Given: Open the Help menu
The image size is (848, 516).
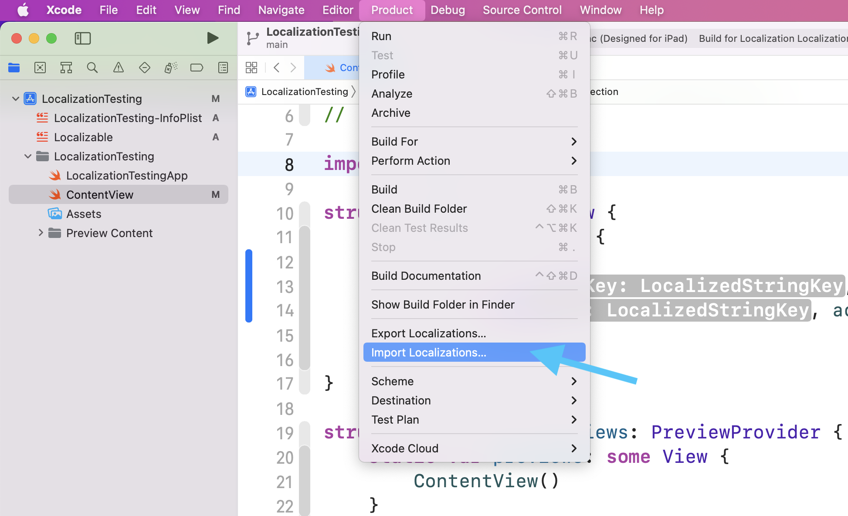Looking at the screenshot, I should click(651, 10).
